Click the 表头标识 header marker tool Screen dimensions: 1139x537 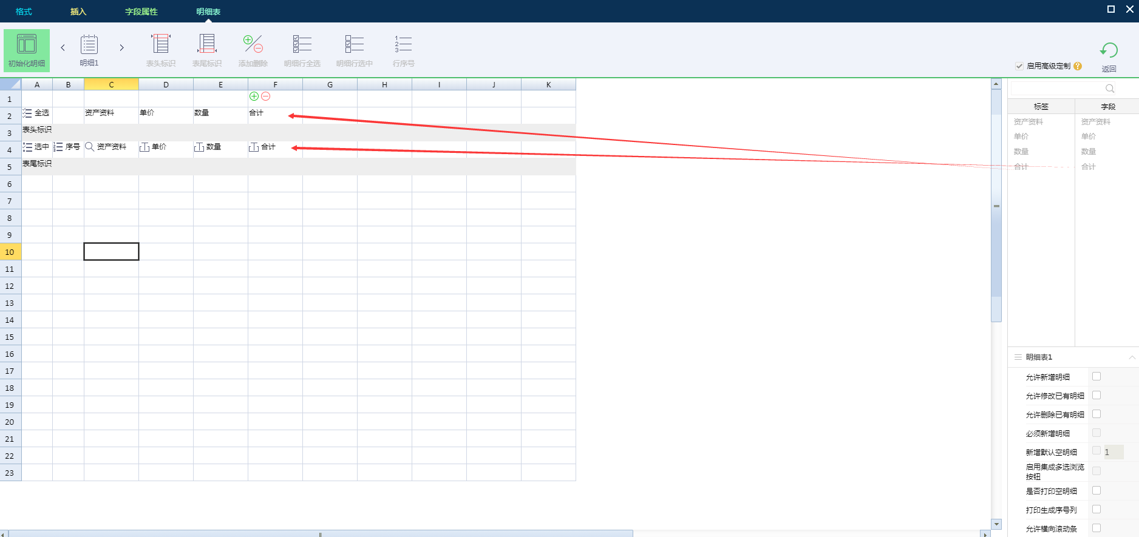(x=161, y=45)
